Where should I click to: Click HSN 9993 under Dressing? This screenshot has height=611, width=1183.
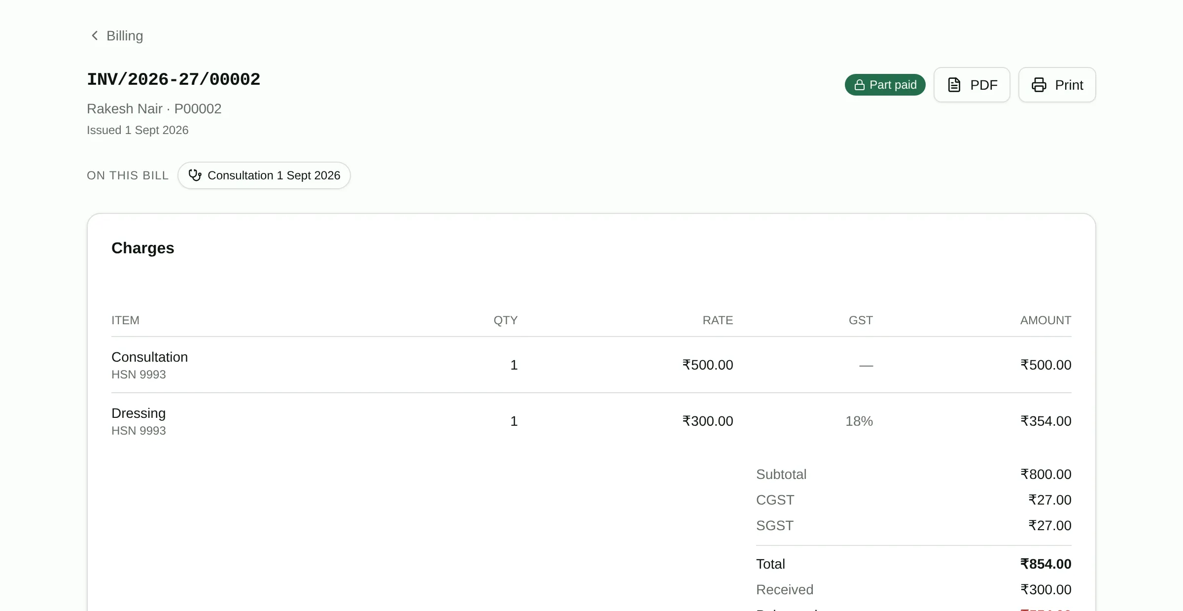click(139, 431)
